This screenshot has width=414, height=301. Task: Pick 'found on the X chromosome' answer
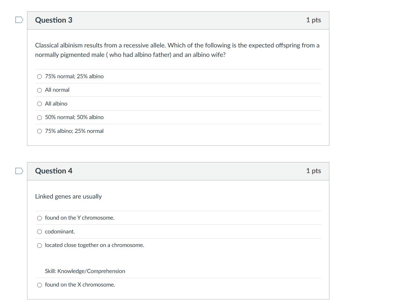tap(39, 285)
